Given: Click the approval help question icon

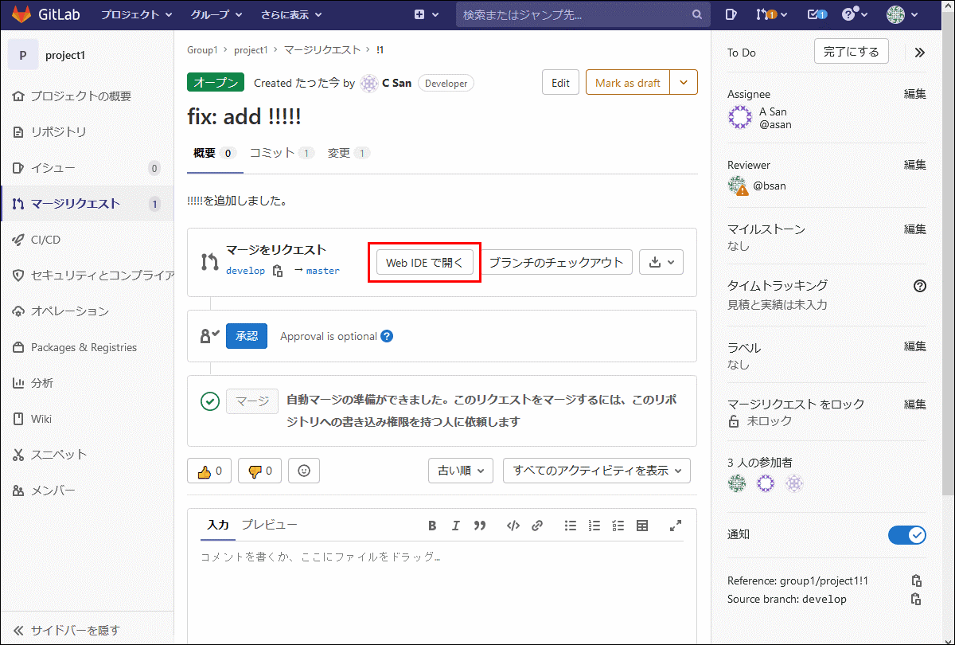Looking at the screenshot, I should click(x=387, y=336).
